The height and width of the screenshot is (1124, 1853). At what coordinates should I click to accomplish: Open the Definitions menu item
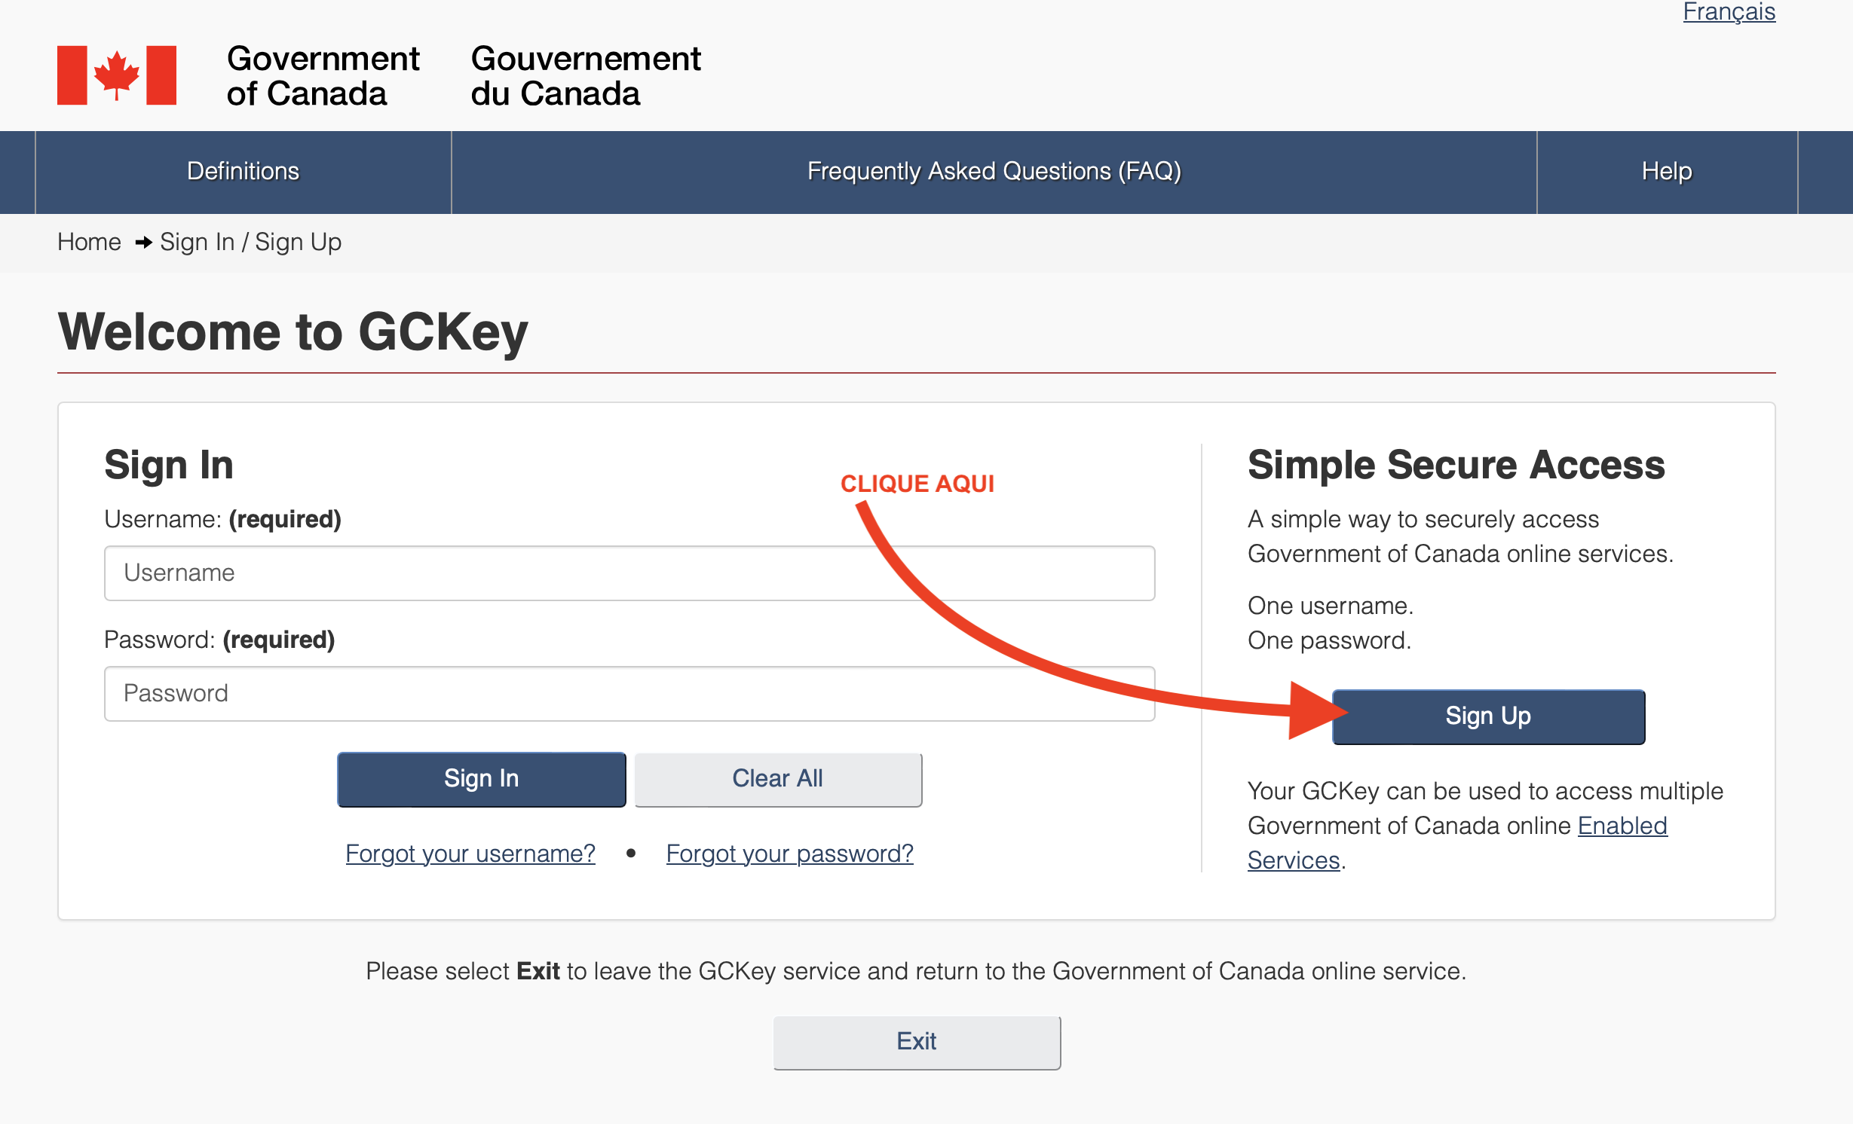pyautogui.click(x=243, y=171)
